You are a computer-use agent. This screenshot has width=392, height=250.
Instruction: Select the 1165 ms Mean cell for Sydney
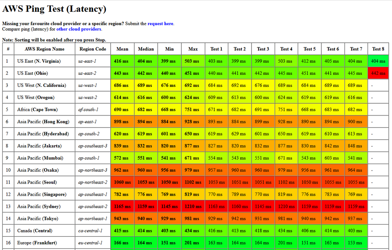122,206
